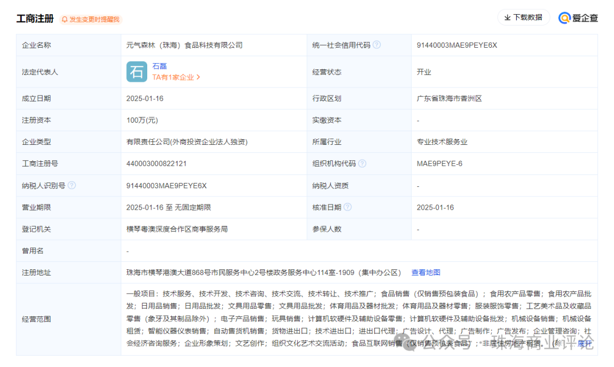Expand the 经营范围 text with 展开
614x367 pixels.
(584, 344)
